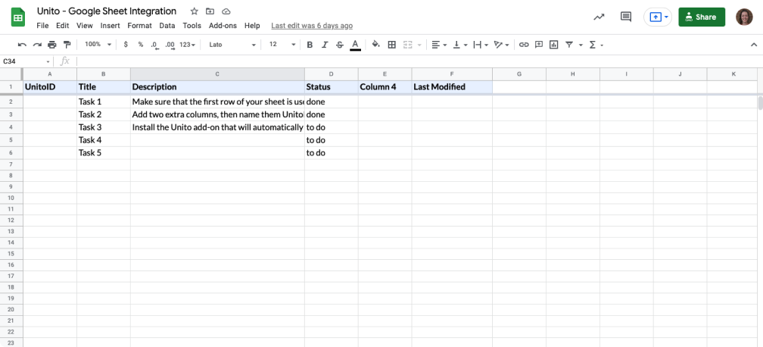The image size is (763, 347).
Task: Toggle italic formatting
Action: point(325,45)
